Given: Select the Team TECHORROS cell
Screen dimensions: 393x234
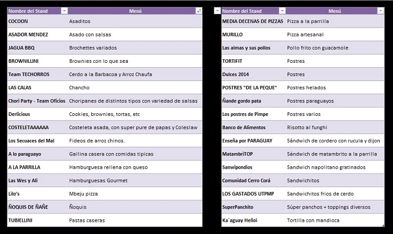Looking at the screenshot, I should 37,75.
